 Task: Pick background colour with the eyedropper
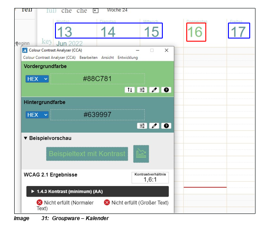point(154,126)
